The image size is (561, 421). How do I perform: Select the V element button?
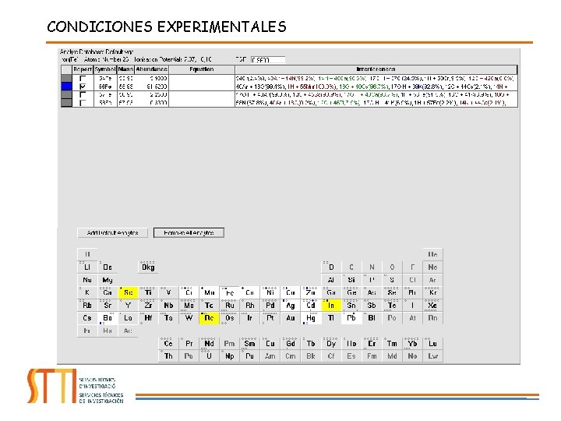168,292
